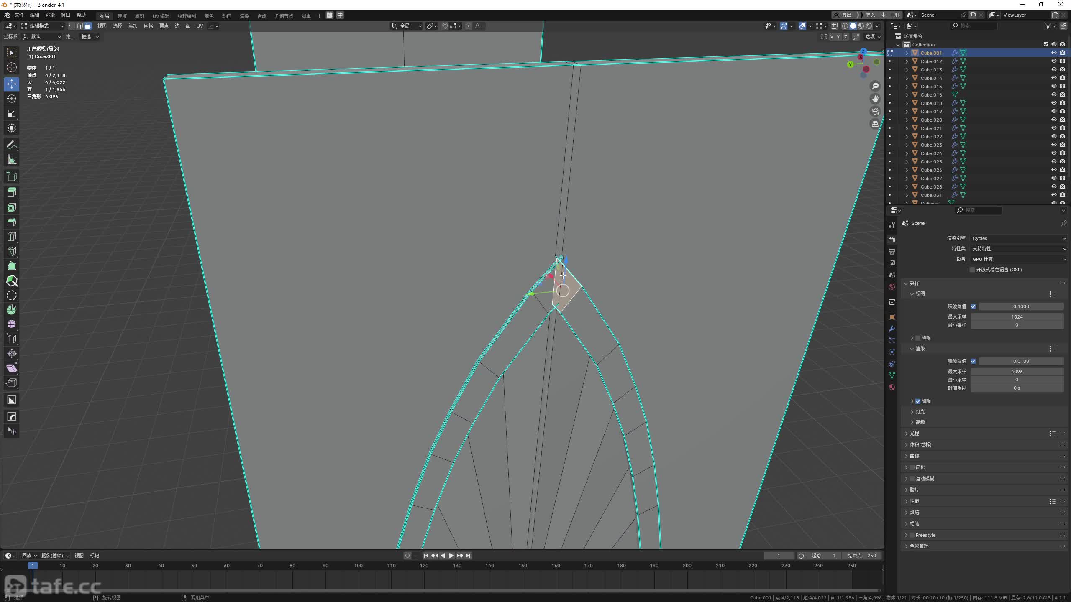Select the Scale tool
Image resolution: width=1071 pixels, height=602 pixels.
pyautogui.click(x=12, y=113)
